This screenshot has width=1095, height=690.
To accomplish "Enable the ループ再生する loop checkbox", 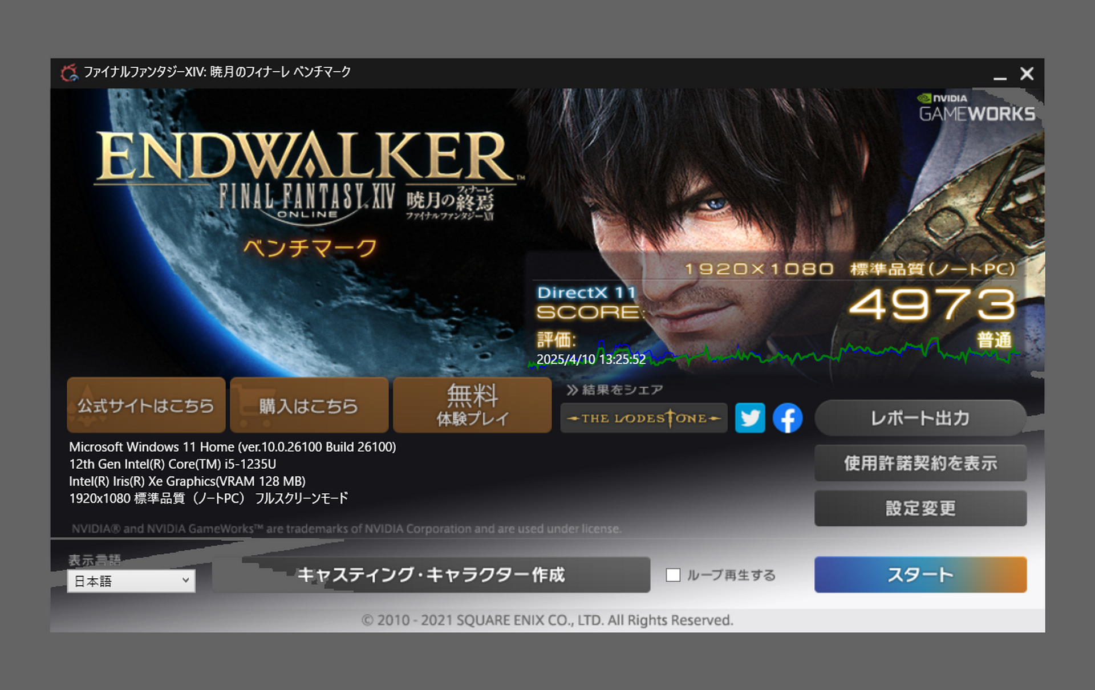I will pos(673,575).
